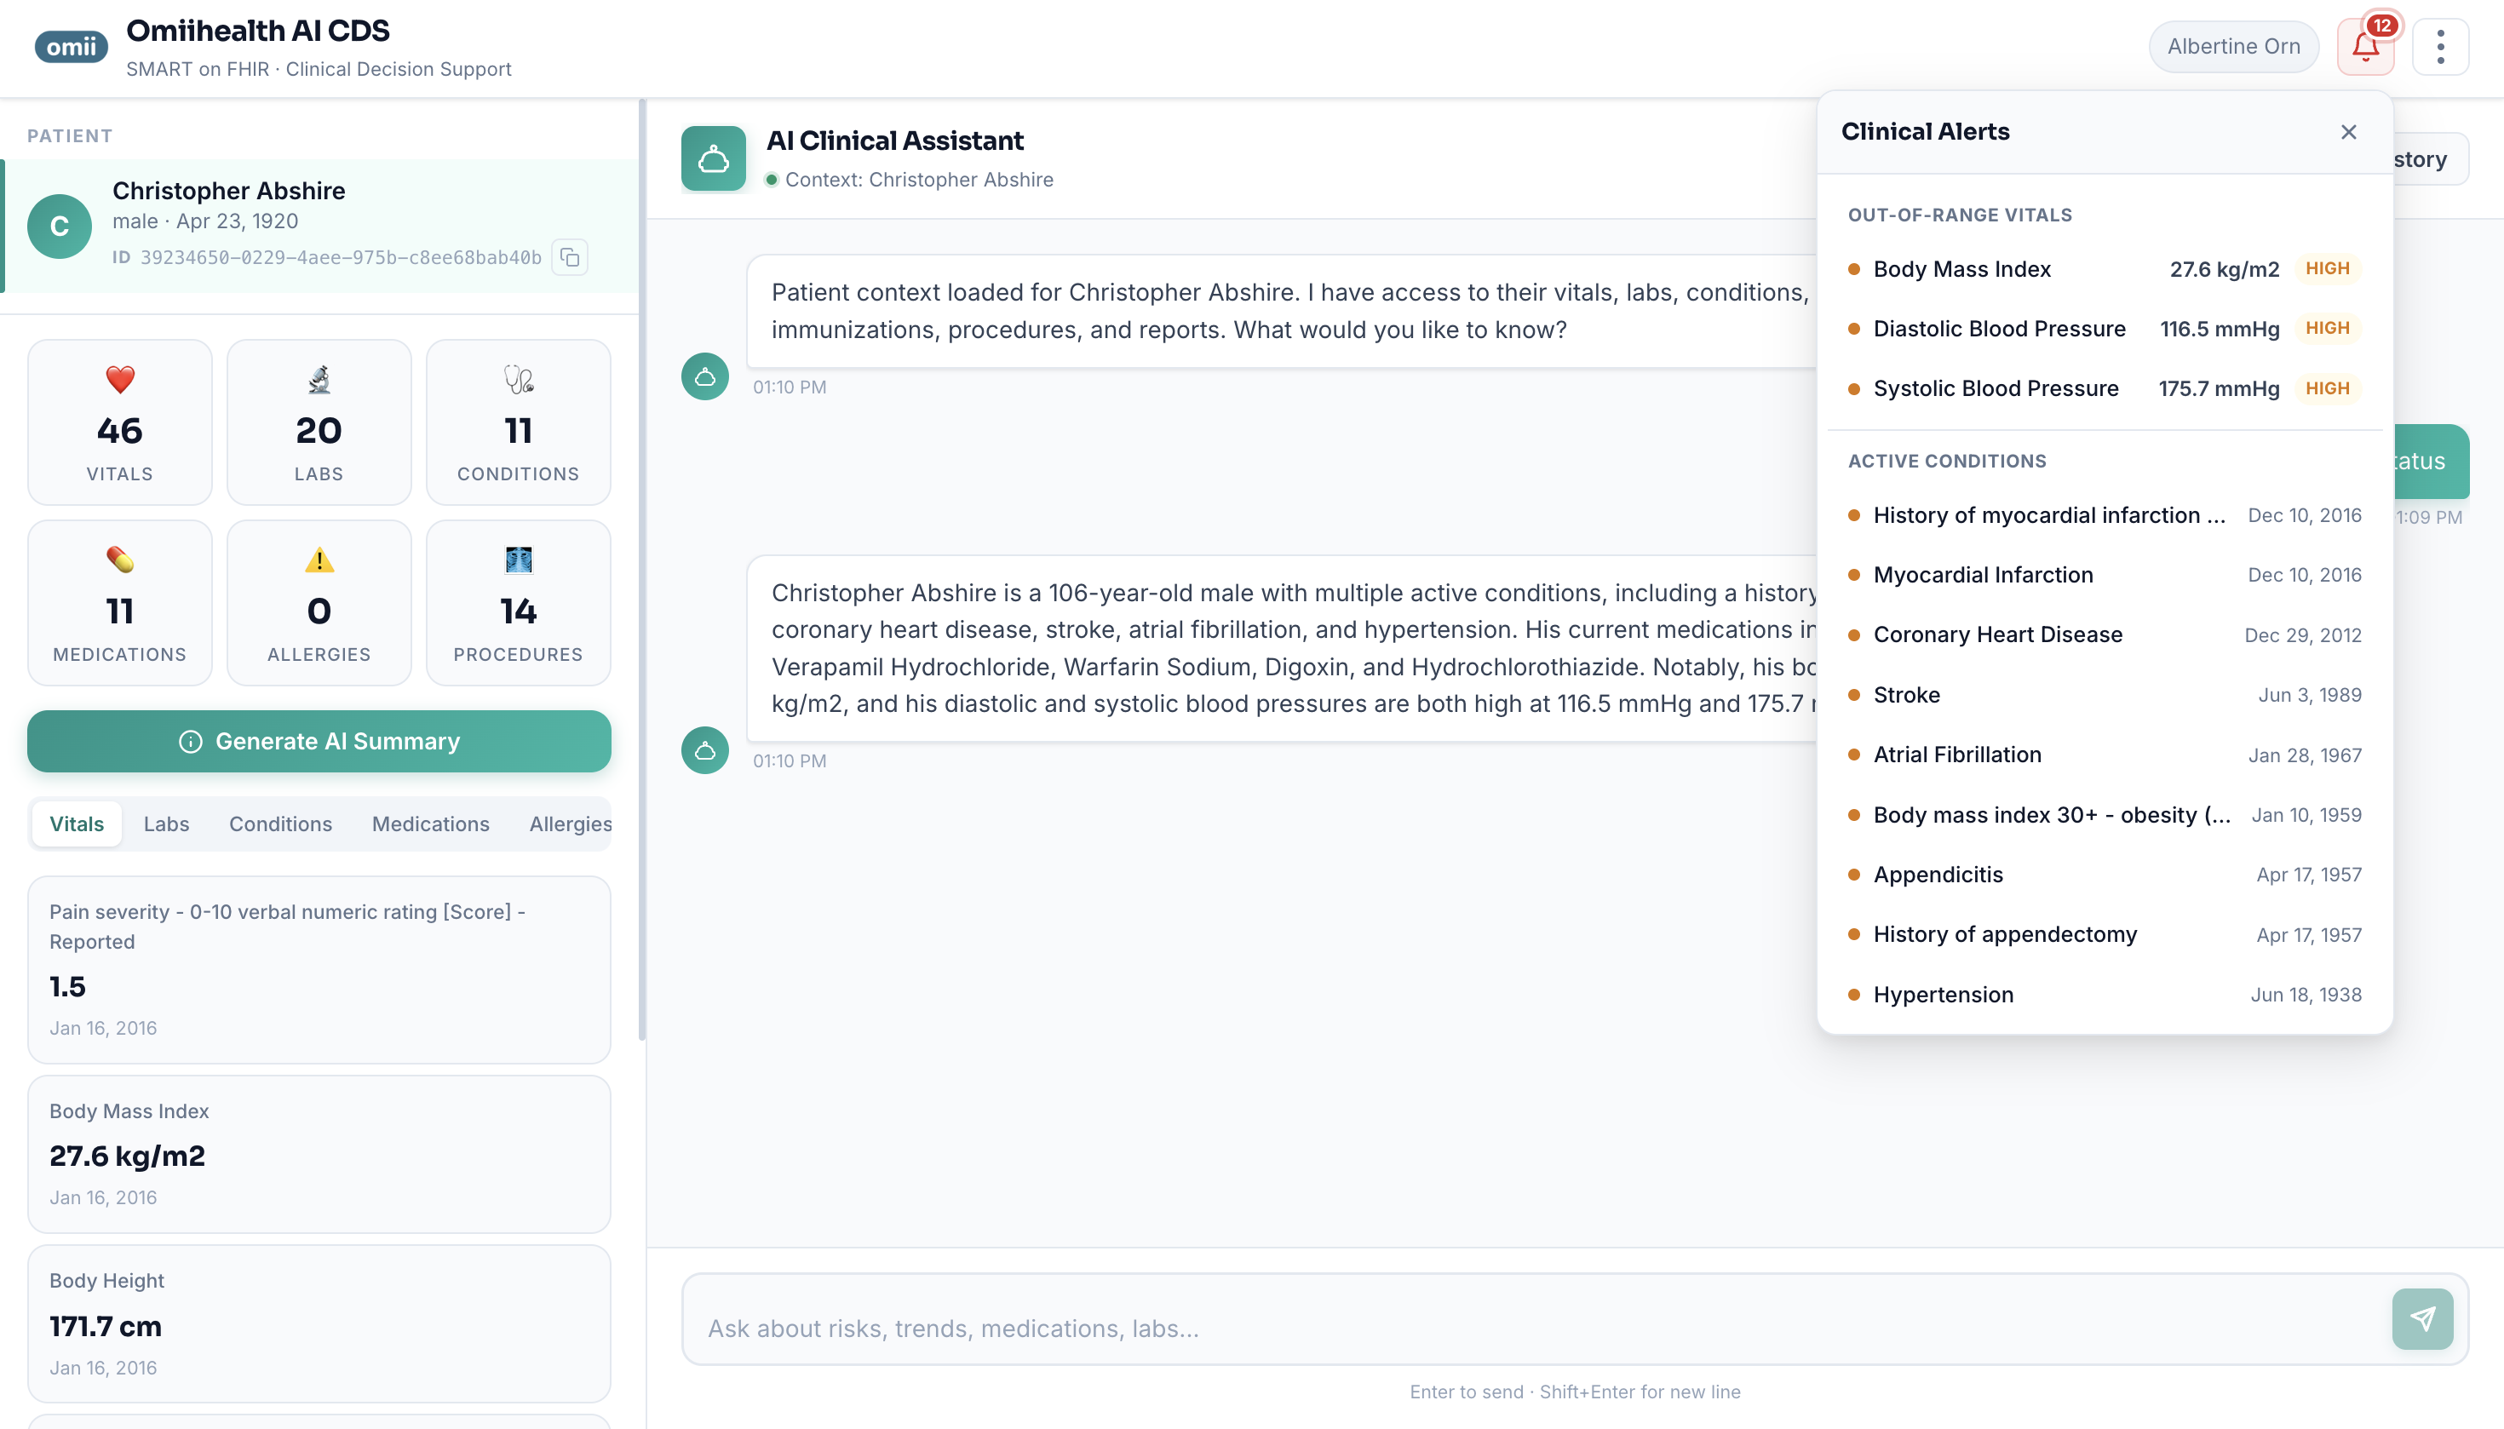Open the Vitals card with heart icon
The width and height of the screenshot is (2504, 1429).
(120, 422)
